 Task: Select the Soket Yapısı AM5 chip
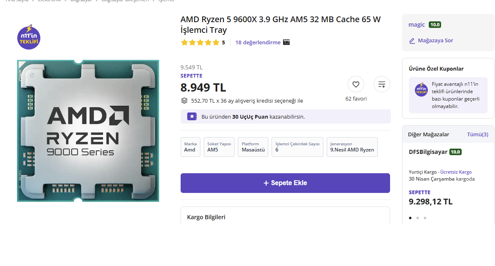coord(219,147)
